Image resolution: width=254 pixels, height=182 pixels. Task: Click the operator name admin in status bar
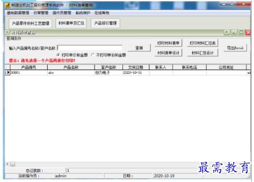pos(61,176)
